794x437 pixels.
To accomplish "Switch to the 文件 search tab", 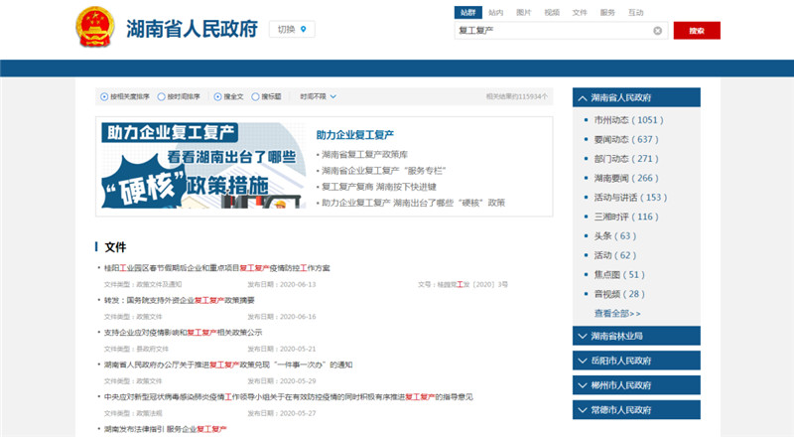I will click(x=580, y=13).
